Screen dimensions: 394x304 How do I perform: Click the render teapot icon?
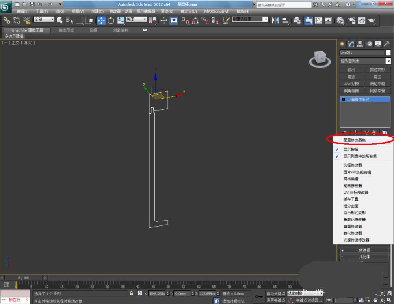tap(372, 20)
